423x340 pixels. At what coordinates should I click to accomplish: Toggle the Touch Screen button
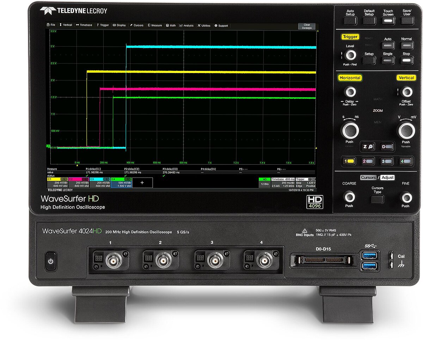coord(388,20)
